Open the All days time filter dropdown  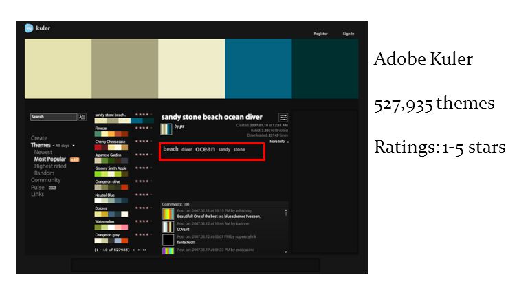click(x=65, y=146)
